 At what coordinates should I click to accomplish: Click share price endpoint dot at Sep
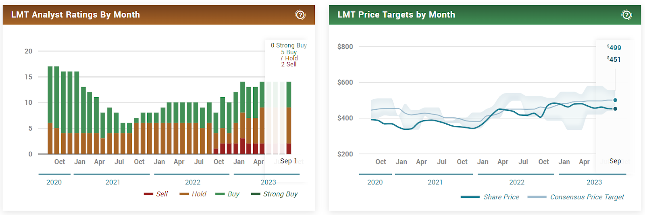click(x=615, y=109)
